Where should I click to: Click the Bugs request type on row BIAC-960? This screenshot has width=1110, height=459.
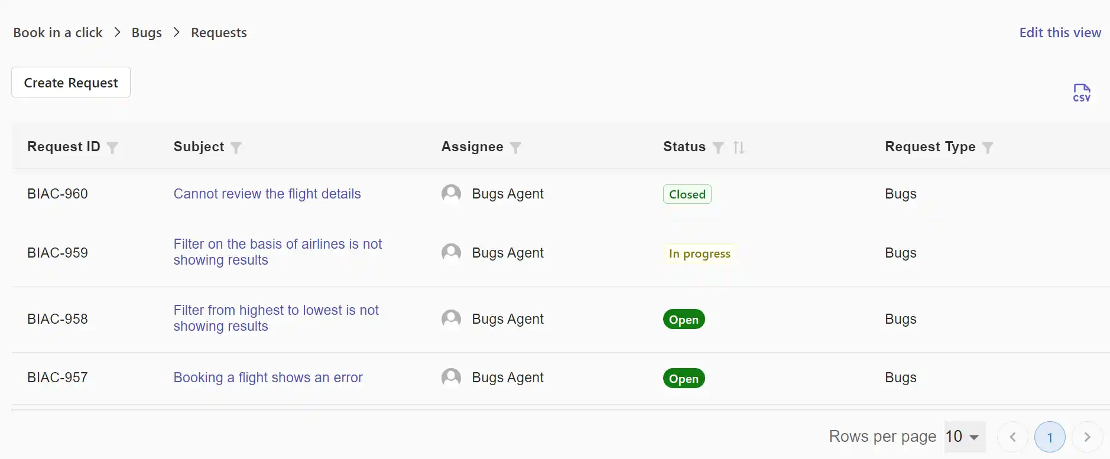click(901, 194)
